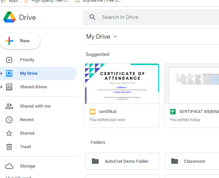The height and width of the screenshot is (178, 219).
Task: Click "You edited just now" text
Action: [107, 120]
